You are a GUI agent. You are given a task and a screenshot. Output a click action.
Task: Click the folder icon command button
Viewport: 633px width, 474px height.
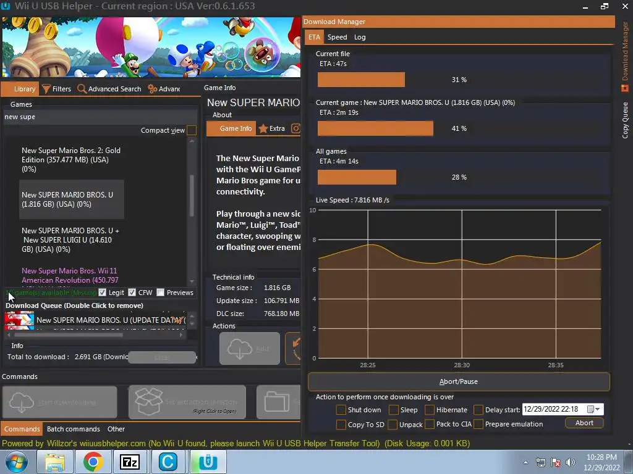point(277,402)
